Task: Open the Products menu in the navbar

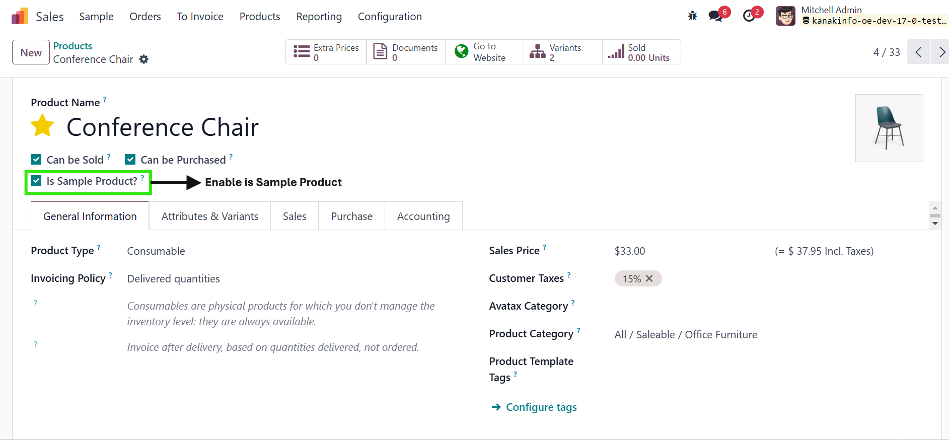Action: point(260,17)
